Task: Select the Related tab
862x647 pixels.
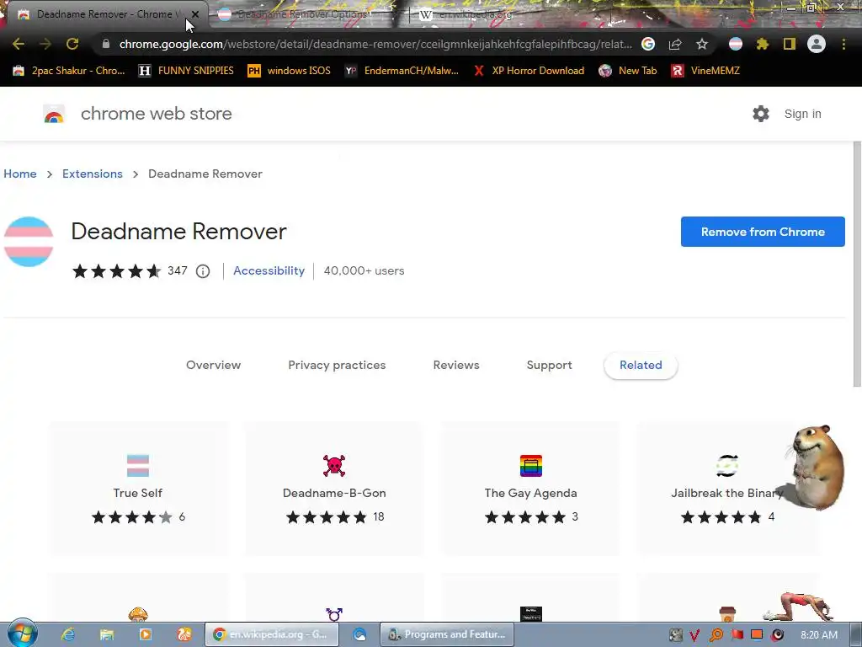Action: coord(641,366)
